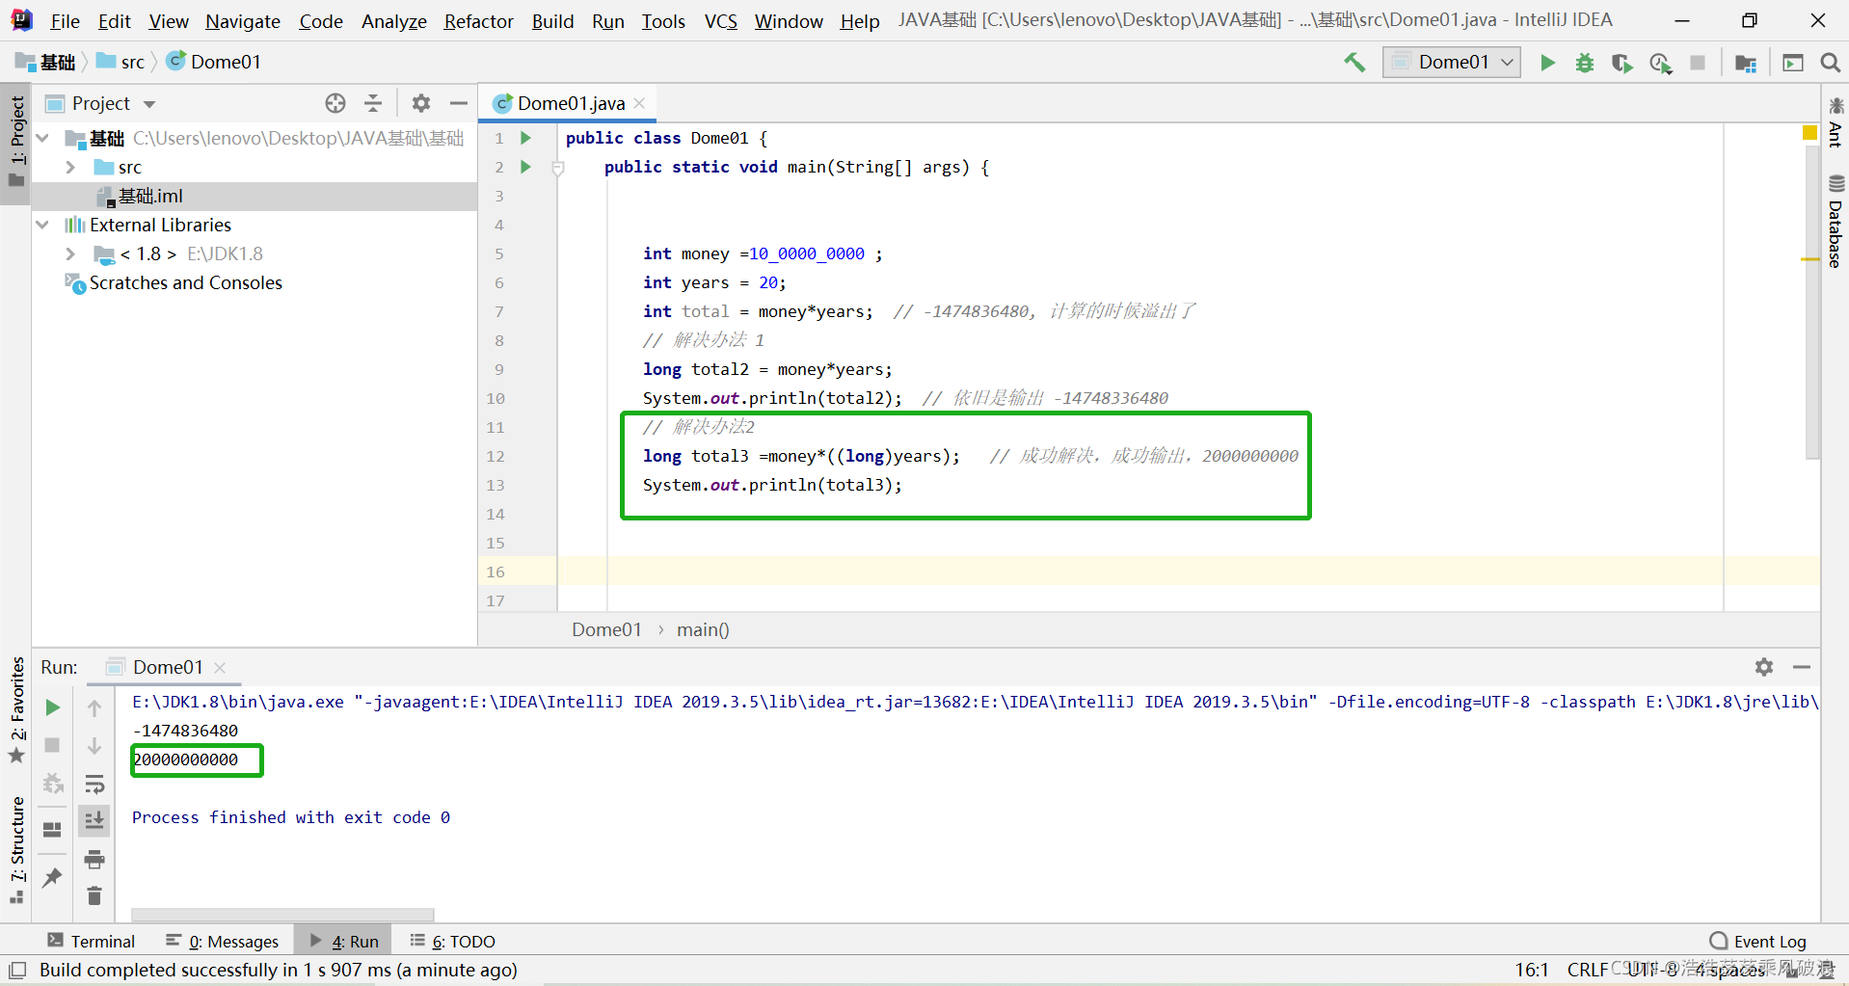
Task: Hide the Project panel with minus icon
Action: click(x=459, y=103)
